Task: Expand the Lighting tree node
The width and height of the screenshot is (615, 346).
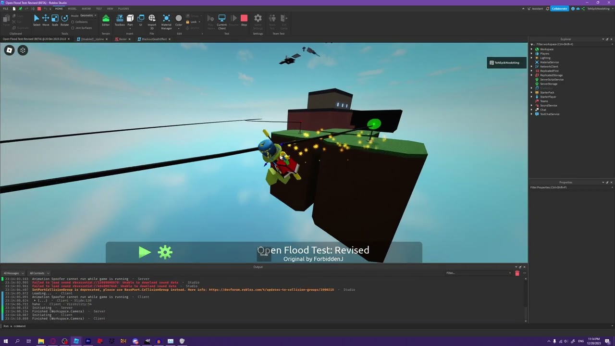Action: click(531, 58)
